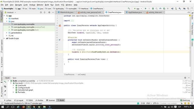Open the Event Log
Screen dimensions: 194x109
pyautogui.click(x=185, y=100)
